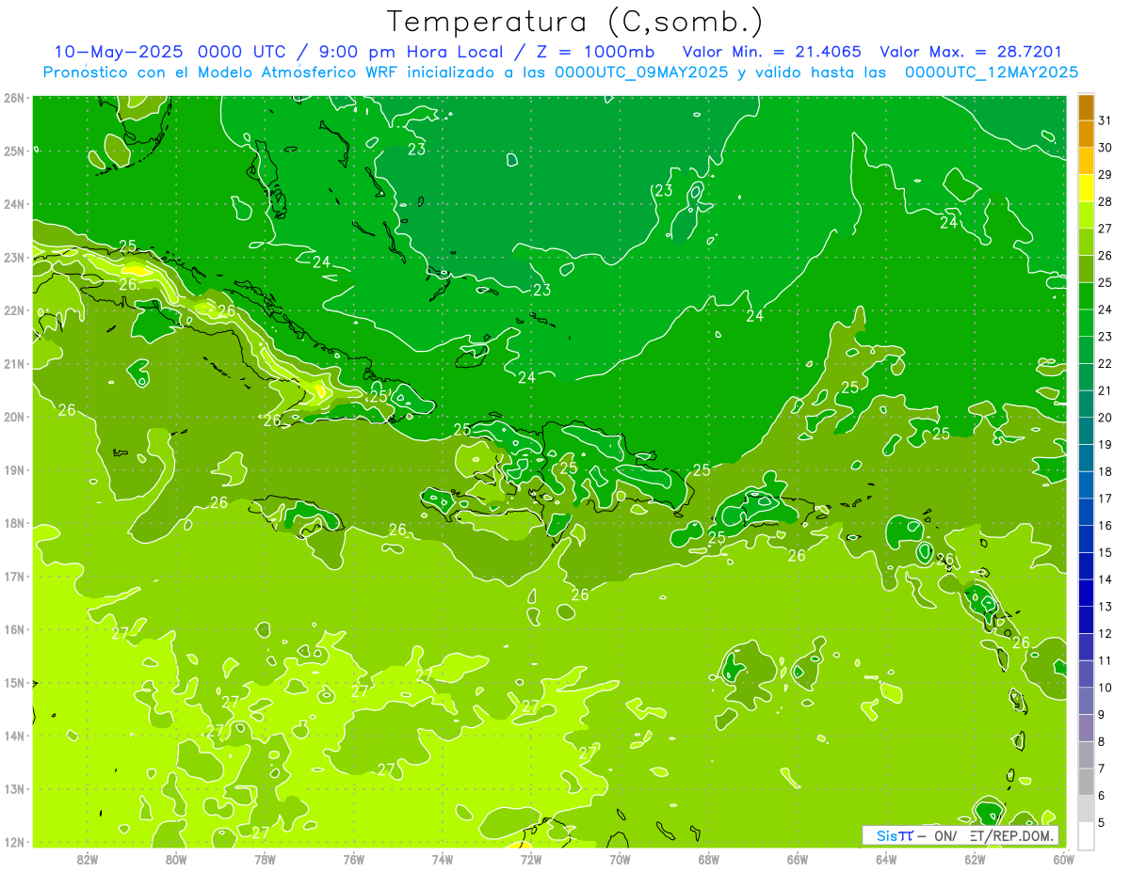1130x872 pixels.
Task: Click the 24N latitude axis label
Action: tap(14, 203)
